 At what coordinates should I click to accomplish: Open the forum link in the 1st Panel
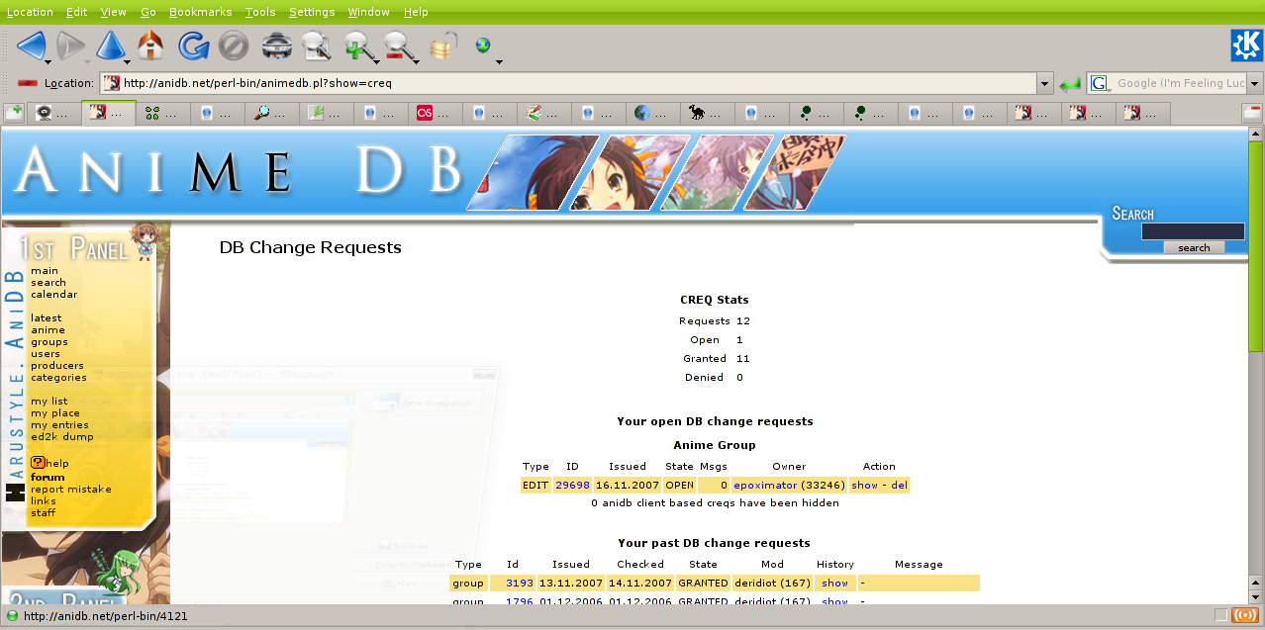point(48,477)
